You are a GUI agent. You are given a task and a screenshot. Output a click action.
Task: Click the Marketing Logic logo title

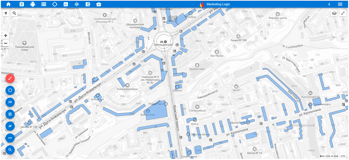click(215, 4)
